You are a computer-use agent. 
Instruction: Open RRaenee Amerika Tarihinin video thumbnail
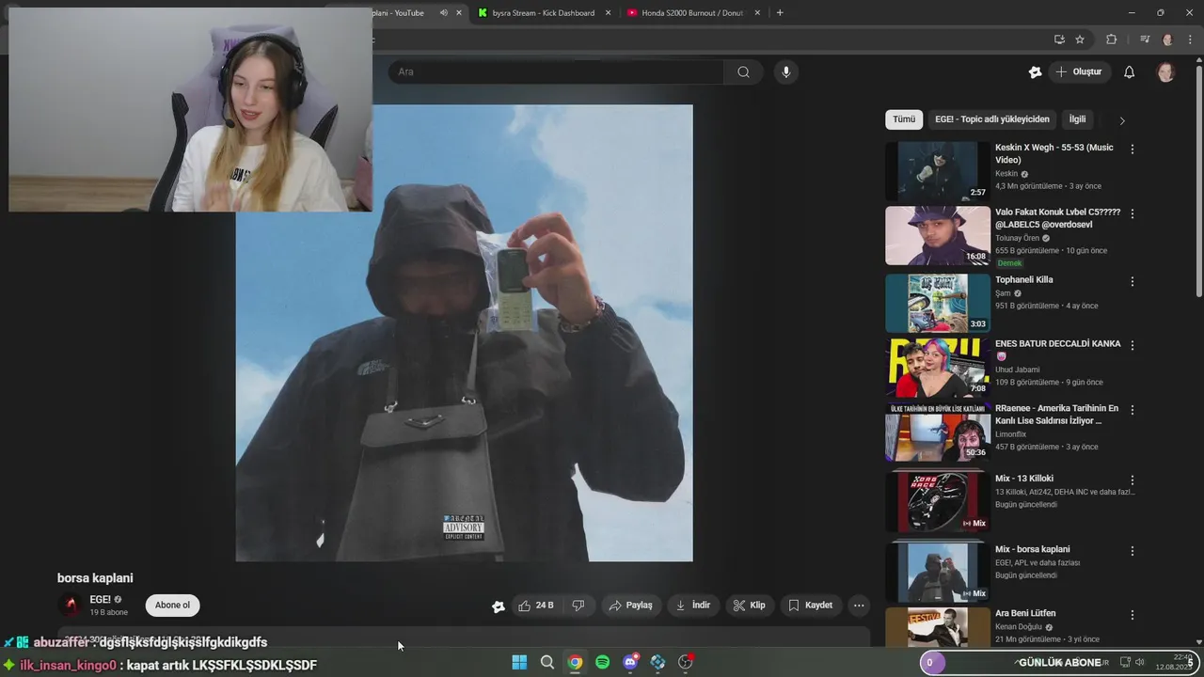click(x=938, y=433)
